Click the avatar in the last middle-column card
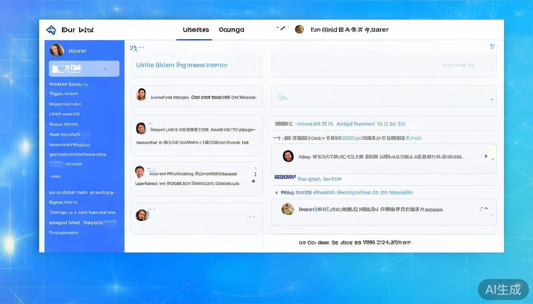This screenshot has height=304, width=533. pyautogui.click(x=142, y=215)
